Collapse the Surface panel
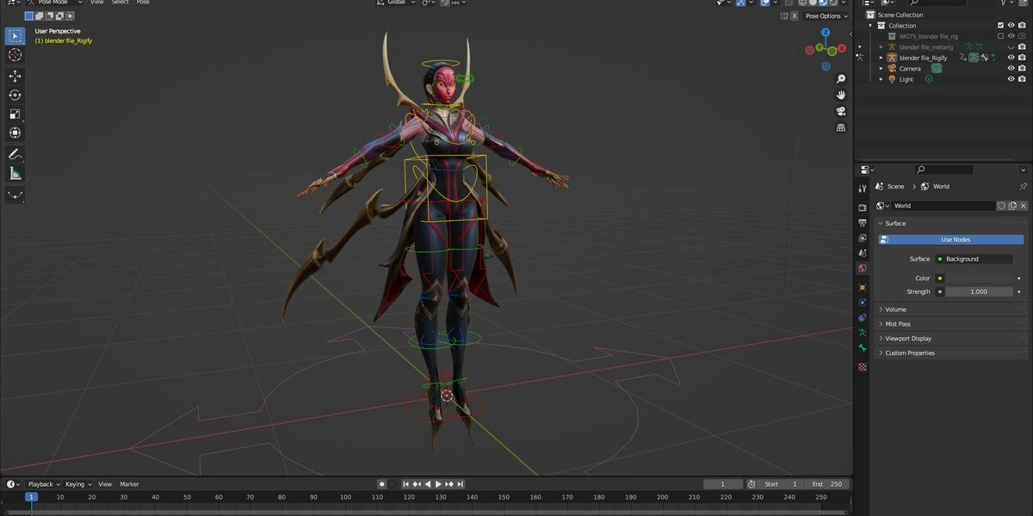This screenshot has width=1033, height=516. 951,224
